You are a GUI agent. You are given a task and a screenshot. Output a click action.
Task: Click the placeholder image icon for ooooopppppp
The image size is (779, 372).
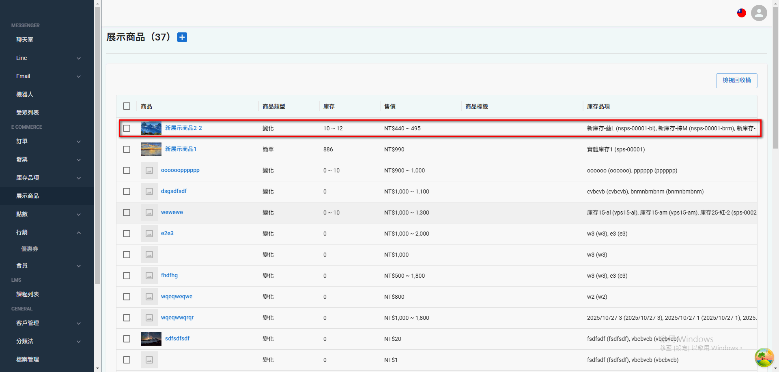(149, 170)
